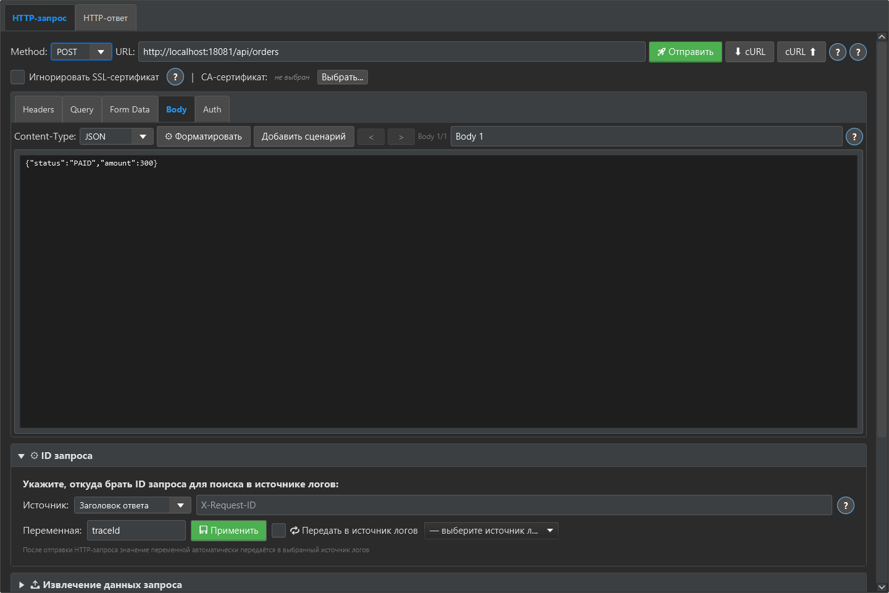This screenshot has width=889, height=593.
Task: Click into the URL input field
Action: (x=392, y=52)
